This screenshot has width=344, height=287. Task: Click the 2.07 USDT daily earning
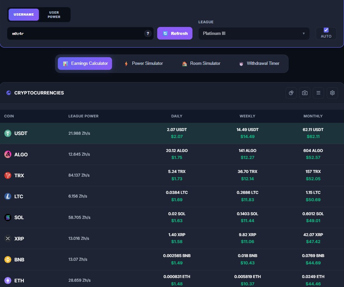click(x=177, y=130)
